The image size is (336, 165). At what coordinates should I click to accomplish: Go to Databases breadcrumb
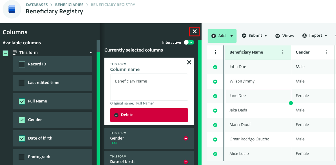point(37,5)
